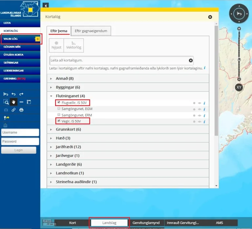The width and height of the screenshot is (252, 229).
Task: Uncheck the Vegir, IS 50V layer
Action: click(58, 121)
